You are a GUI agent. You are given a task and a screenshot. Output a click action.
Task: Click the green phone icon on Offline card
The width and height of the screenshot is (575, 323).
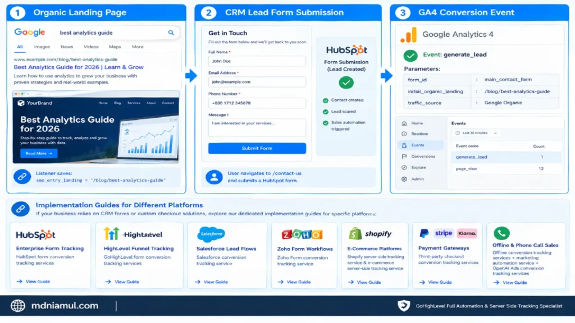(x=501, y=233)
